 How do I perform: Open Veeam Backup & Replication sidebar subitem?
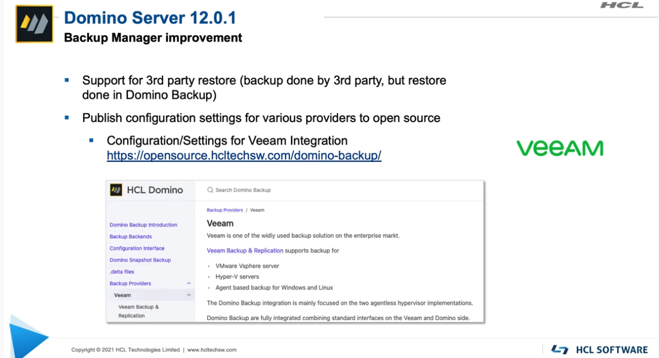point(139,311)
